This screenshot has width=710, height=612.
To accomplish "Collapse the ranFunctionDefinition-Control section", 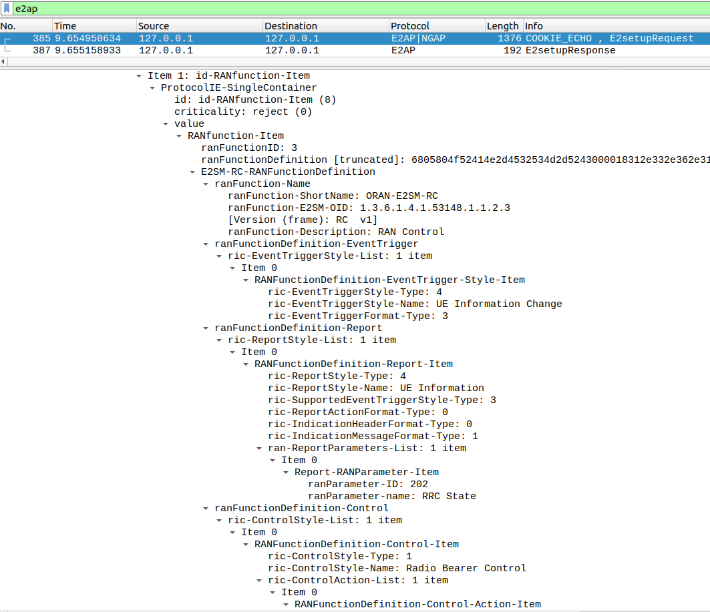I will [x=205, y=508].
